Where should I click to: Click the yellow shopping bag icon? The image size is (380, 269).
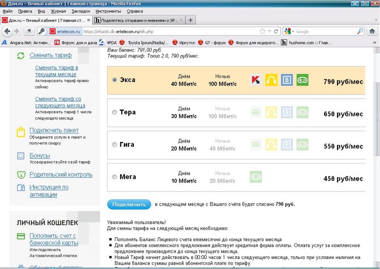(x=21, y=132)
